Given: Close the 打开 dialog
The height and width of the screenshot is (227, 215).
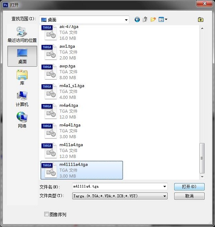Looking at the screenshot, I should 205,4.
